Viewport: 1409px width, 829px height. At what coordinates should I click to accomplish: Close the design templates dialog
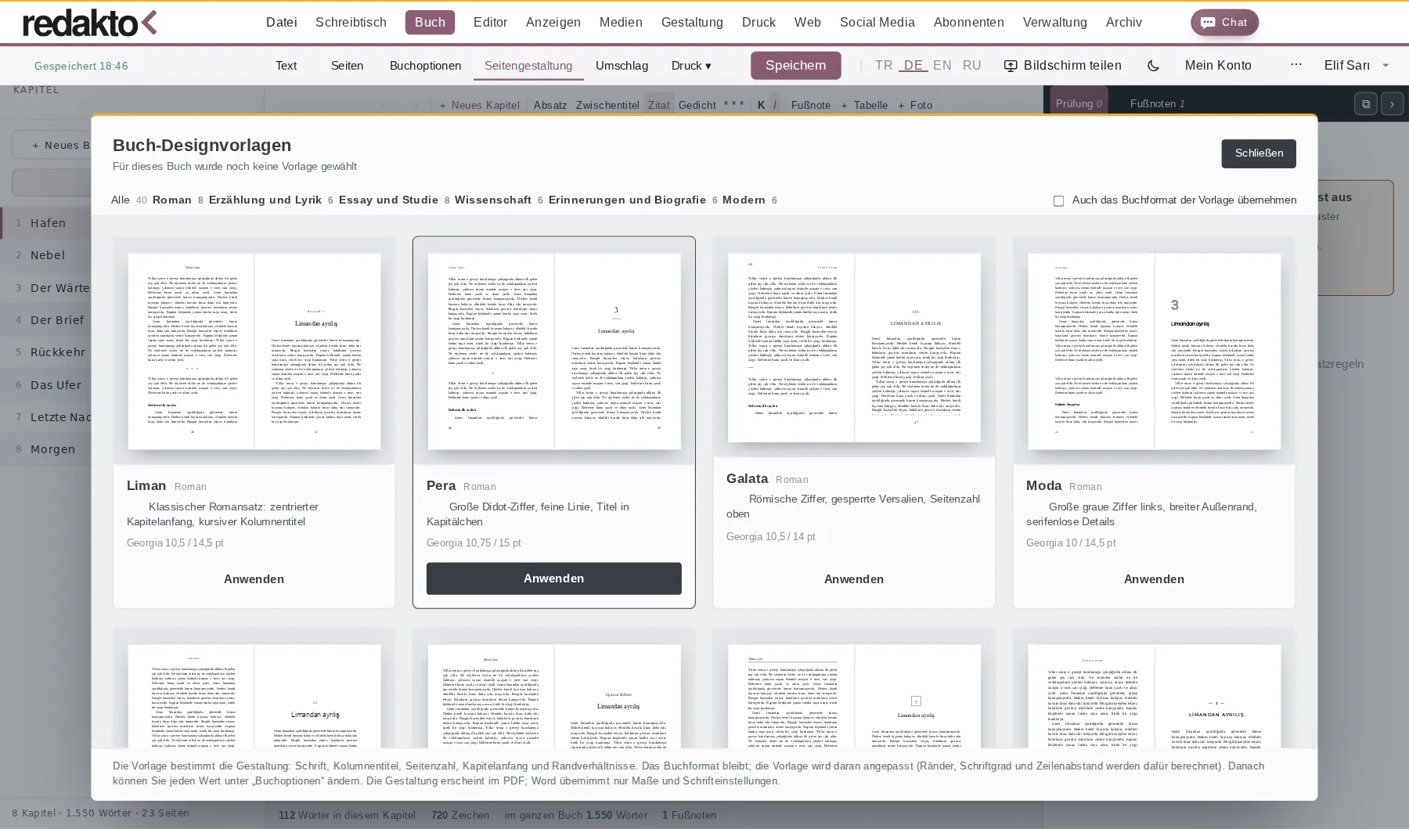click(x=1259, y=153)
